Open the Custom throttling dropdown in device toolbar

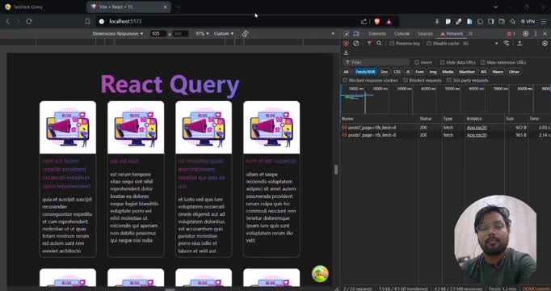(224, 34)
